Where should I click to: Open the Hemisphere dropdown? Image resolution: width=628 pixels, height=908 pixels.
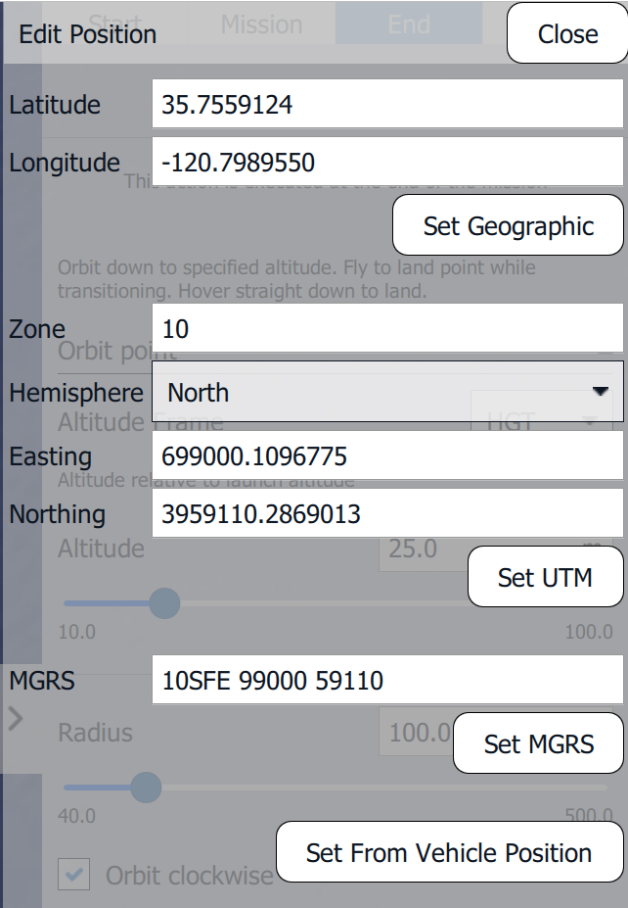click(x=387, y=393)
